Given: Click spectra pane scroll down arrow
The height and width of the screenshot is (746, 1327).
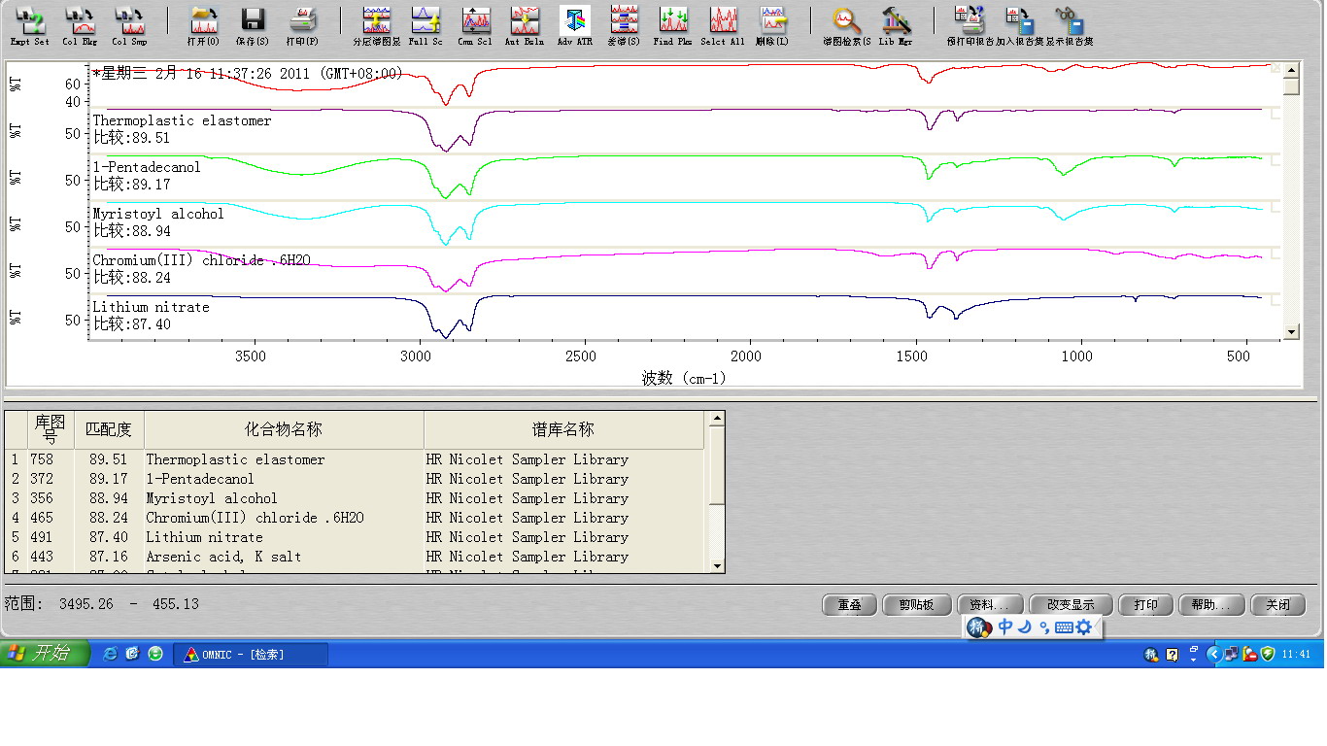Looking at the screenshot, I should click(1291, 332).
